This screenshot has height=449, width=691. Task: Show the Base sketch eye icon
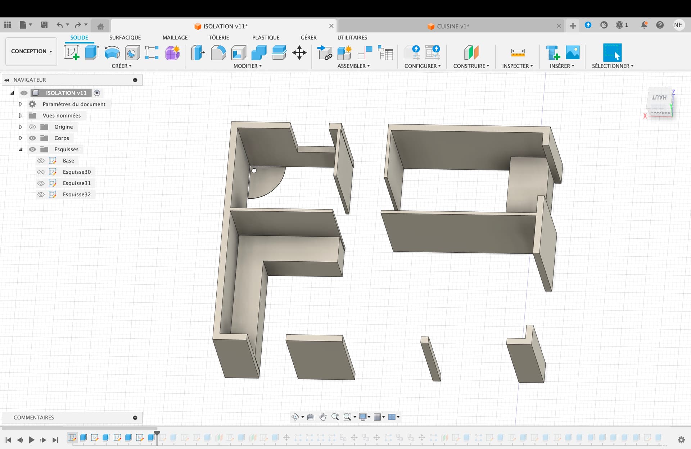coord(41,161)
